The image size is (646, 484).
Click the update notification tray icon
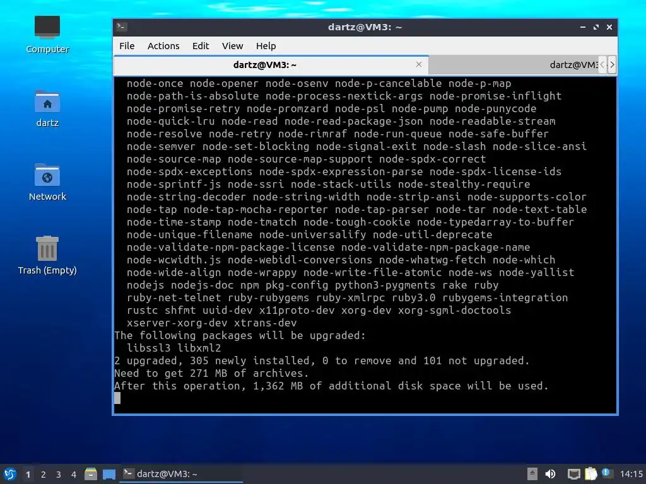pyautogui.click(x=606, y=473)
